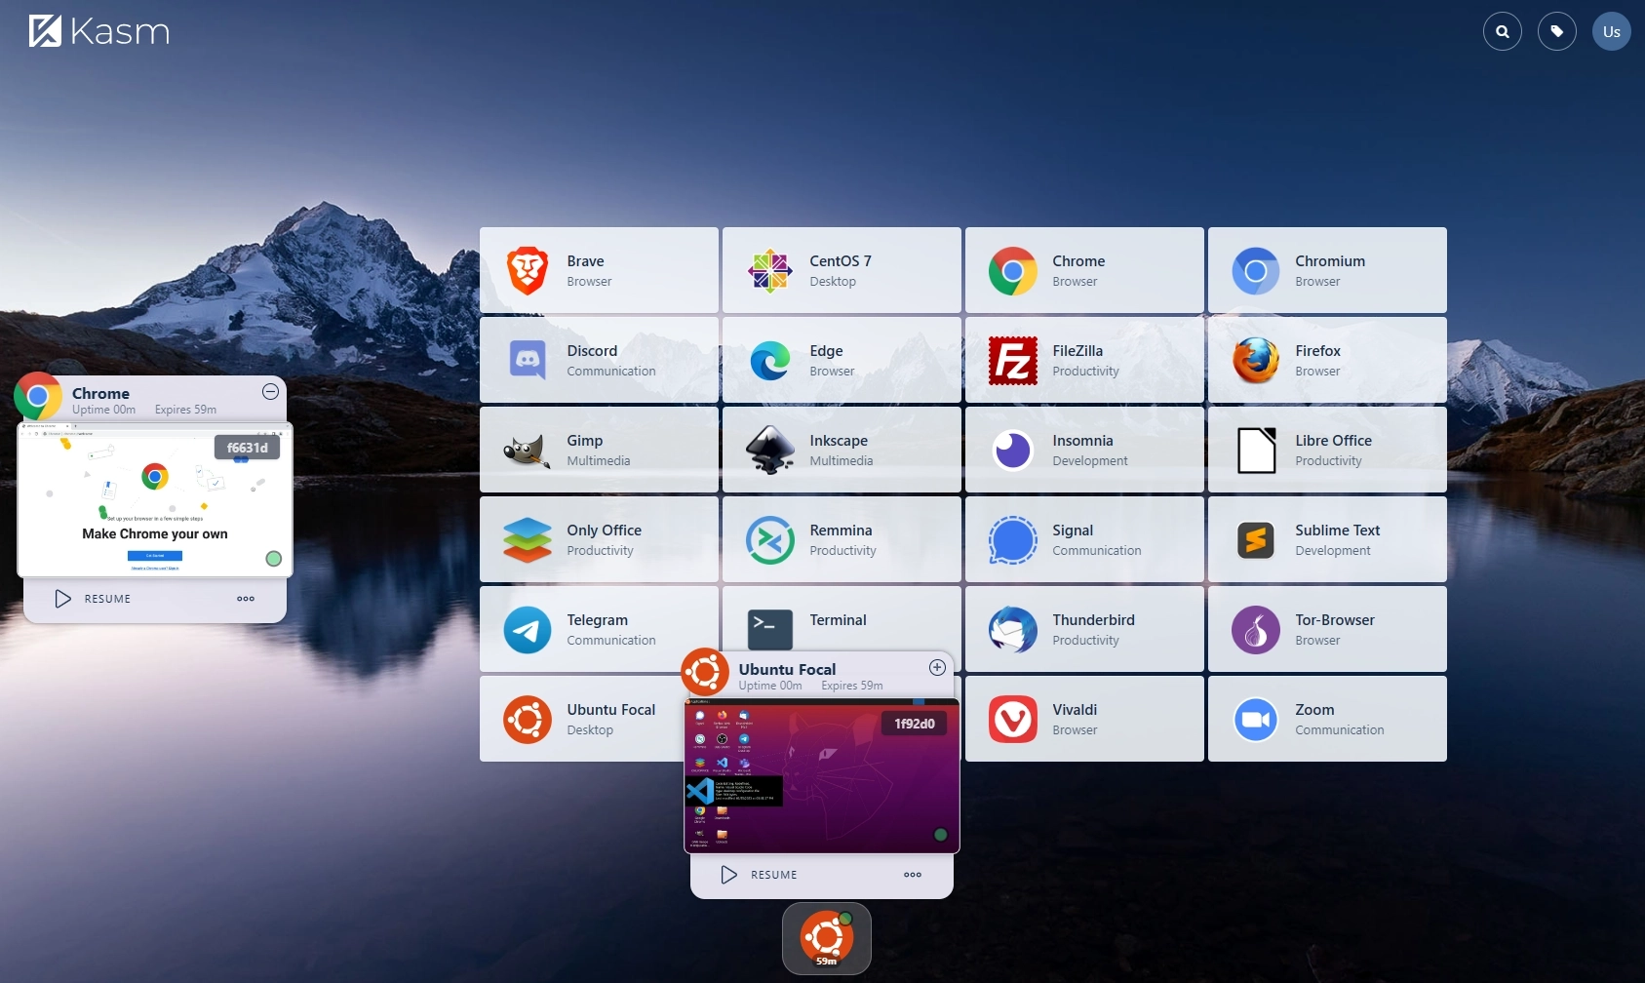This screenshot has width=1645, height=983.
Task: Click the Kasm logo
Action: (x=99, y=31)
